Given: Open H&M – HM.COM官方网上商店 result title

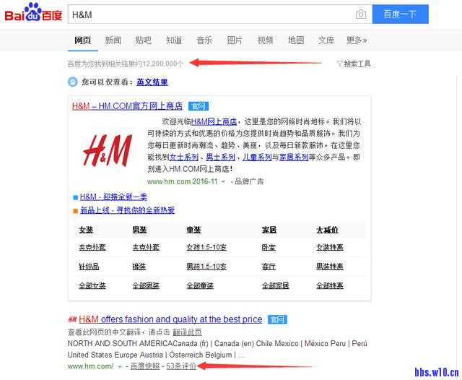Looking at the screenshot, I should [127, 106].
